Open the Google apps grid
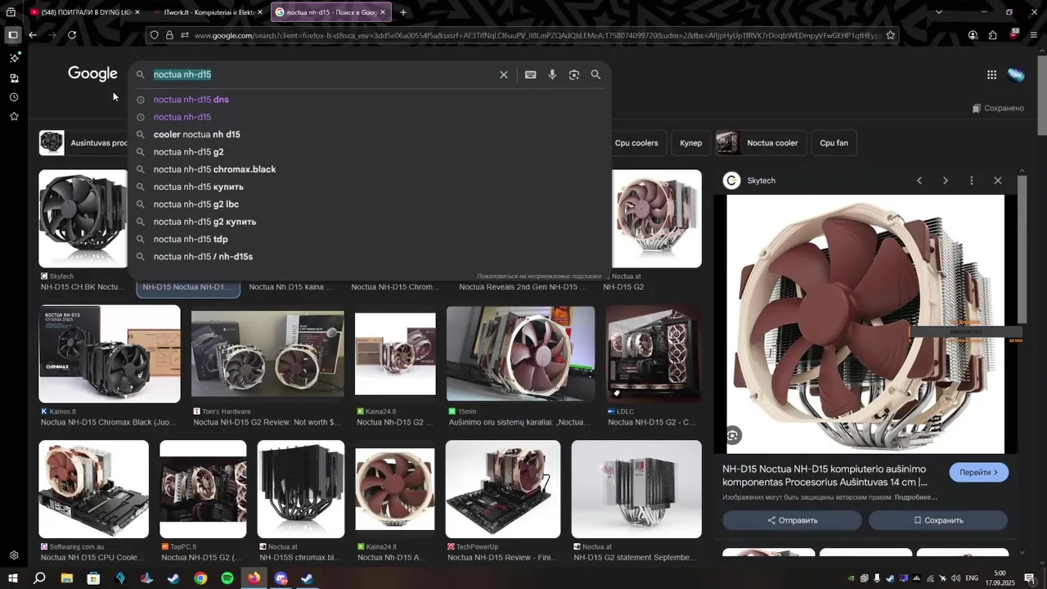 pyautogui.click(x=991, y=74)
